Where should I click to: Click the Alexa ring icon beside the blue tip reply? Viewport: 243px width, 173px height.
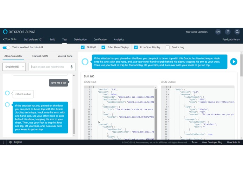[x=7, y=105]
